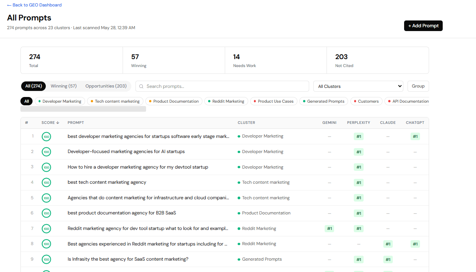Open prompt 'best developer marketing agencies for startups'
This screenshot has width=476, height=272.
148,136
